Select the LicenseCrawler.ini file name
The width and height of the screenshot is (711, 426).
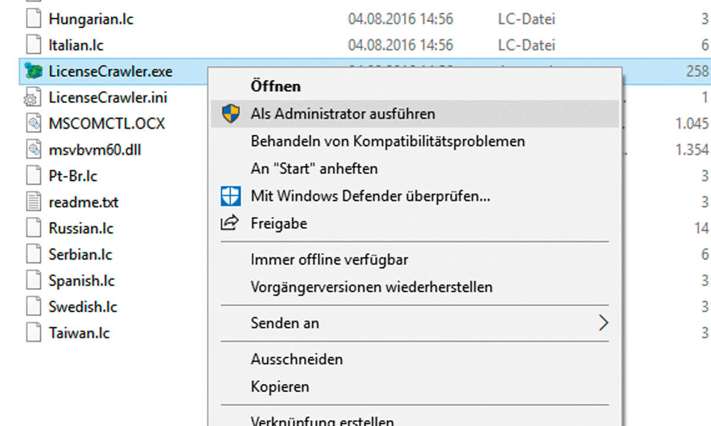tap(108, 98)
